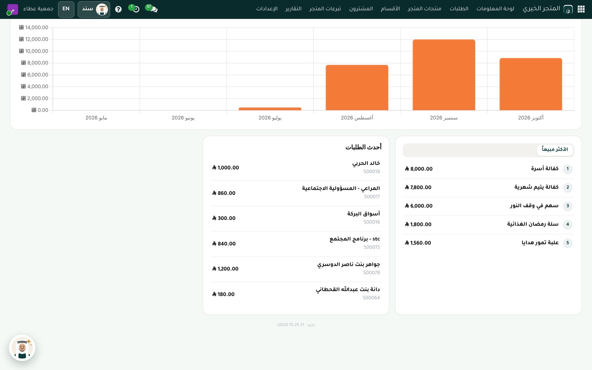Image resolution: width=592 pixels, height=370 pixels.
Task: Open the تبرعات المتجر menu
Action: pyautogui.click(x=325, y=9)
